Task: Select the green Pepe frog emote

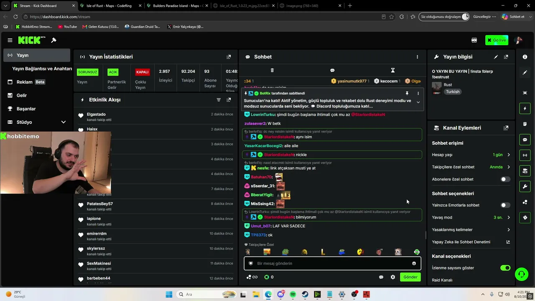Action: [x=285, y=252]
